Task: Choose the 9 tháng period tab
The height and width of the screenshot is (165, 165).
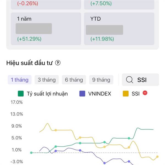Action: 101,80
